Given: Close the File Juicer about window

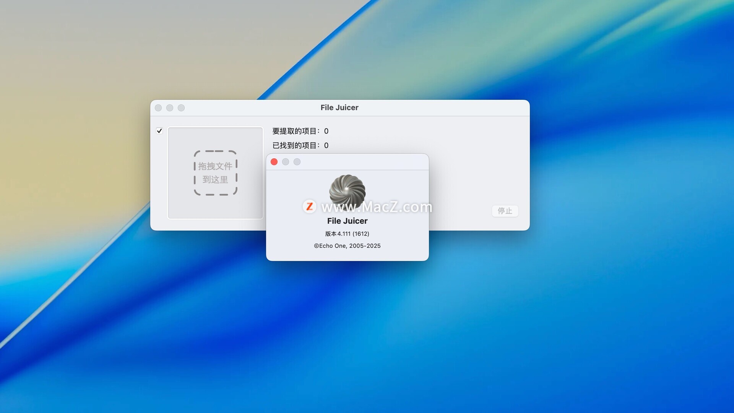Looking at the screenshot, I should pyautogui.click(x=274, y=162).
